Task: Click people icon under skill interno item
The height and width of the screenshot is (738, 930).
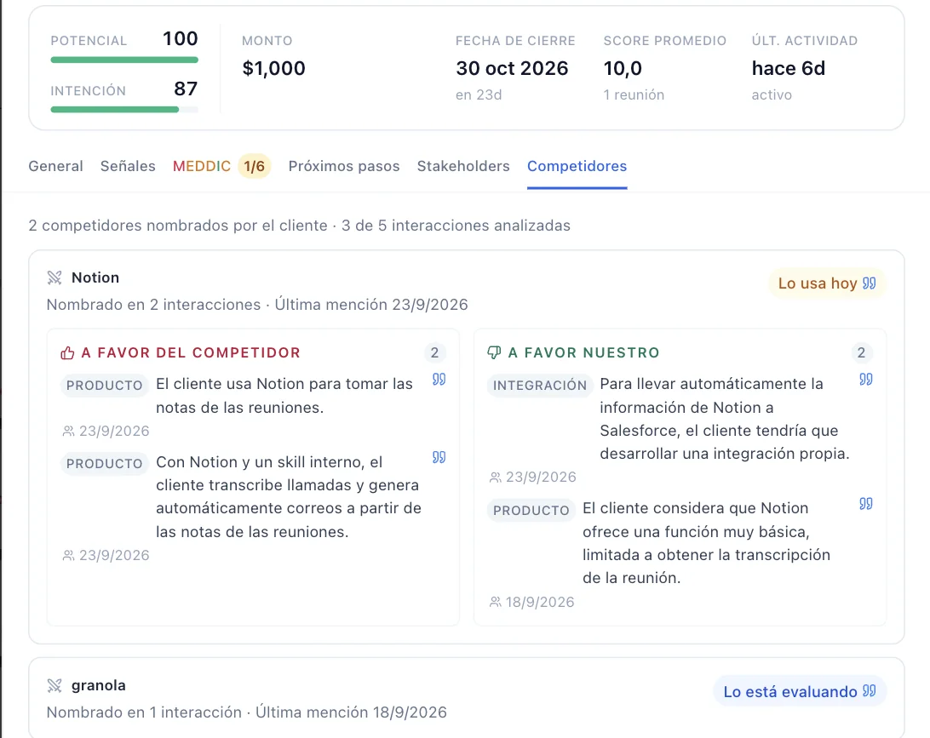Action: click(68, 556)
